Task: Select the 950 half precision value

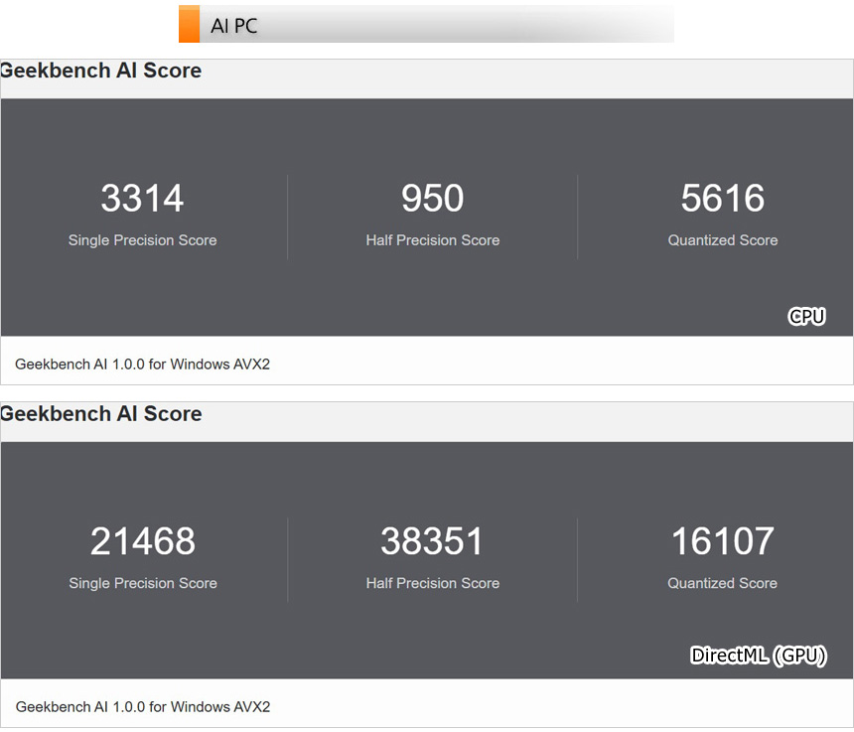Action: [432, 199]
